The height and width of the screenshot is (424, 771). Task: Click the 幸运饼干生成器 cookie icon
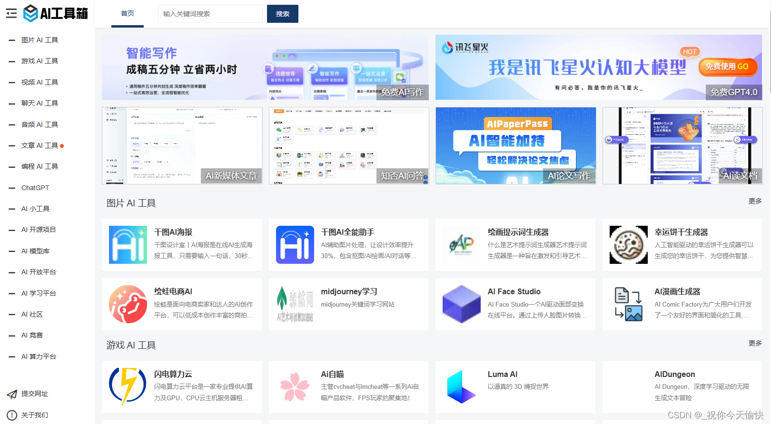tap(629, 245)
